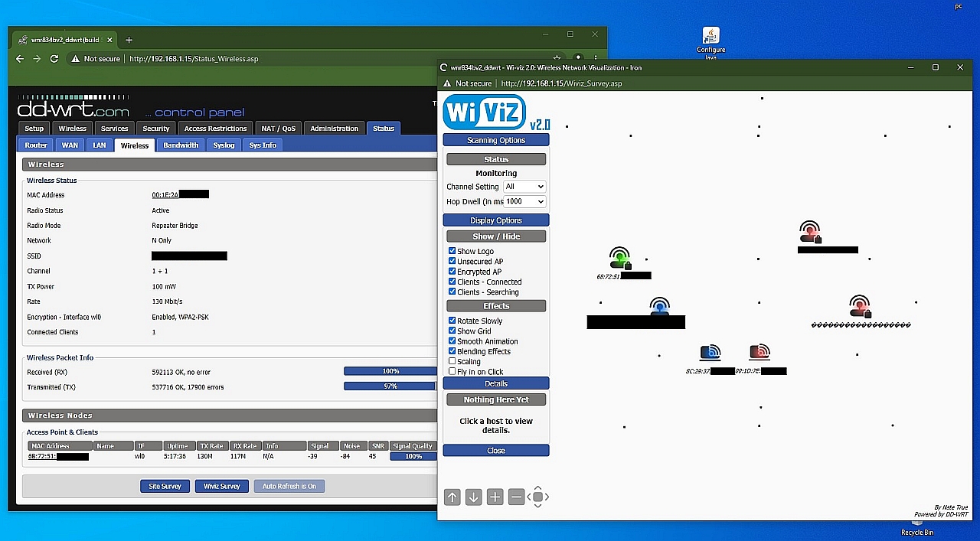980x541 pixels.
Task: Reload the dd-wrt status page
Action: [x=54, y=58]
